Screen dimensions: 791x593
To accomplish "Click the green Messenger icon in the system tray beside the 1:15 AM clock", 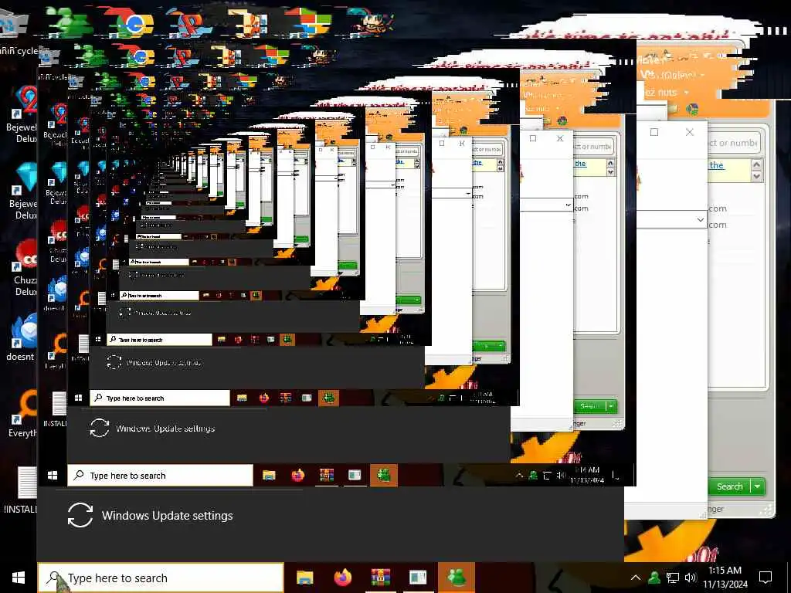I will [x=654, y=578].
